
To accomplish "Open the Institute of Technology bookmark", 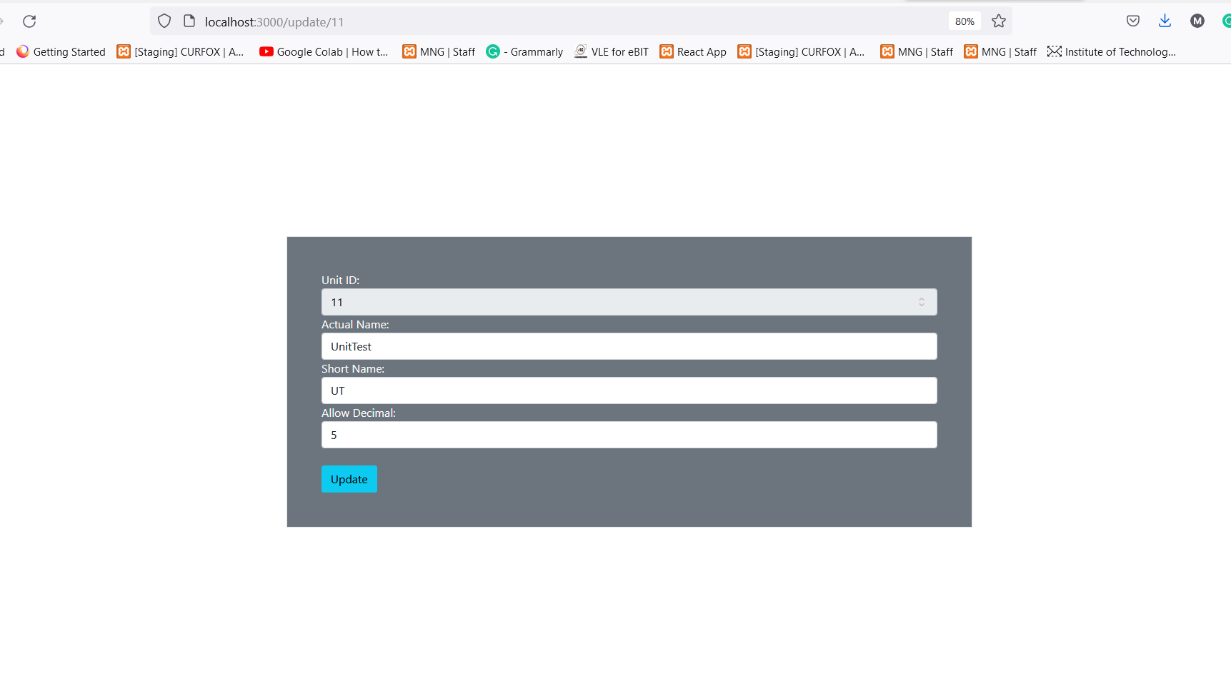I will point(1112,52).
